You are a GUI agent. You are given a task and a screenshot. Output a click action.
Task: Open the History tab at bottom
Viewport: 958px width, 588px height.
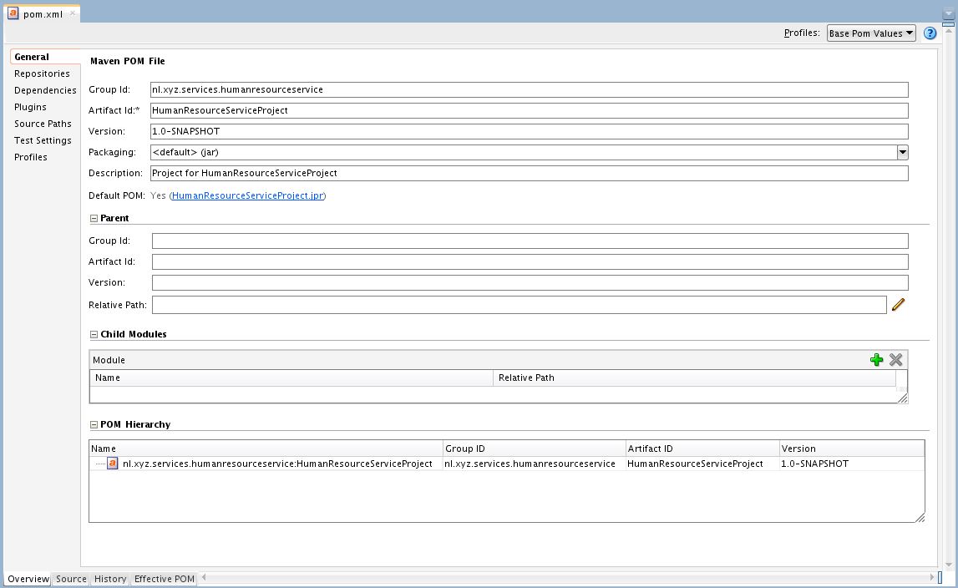[x=110, y=579]
